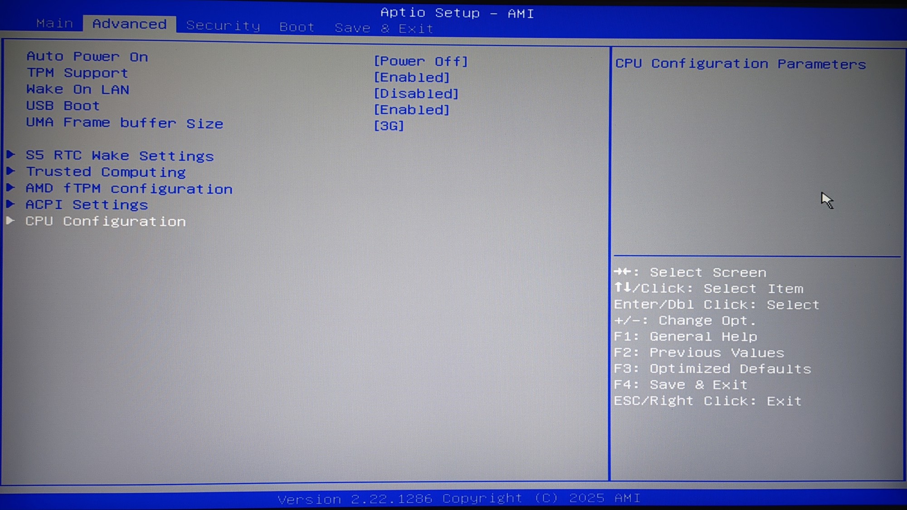Open ACPI Settings submenu

click(x=87, y=205)
